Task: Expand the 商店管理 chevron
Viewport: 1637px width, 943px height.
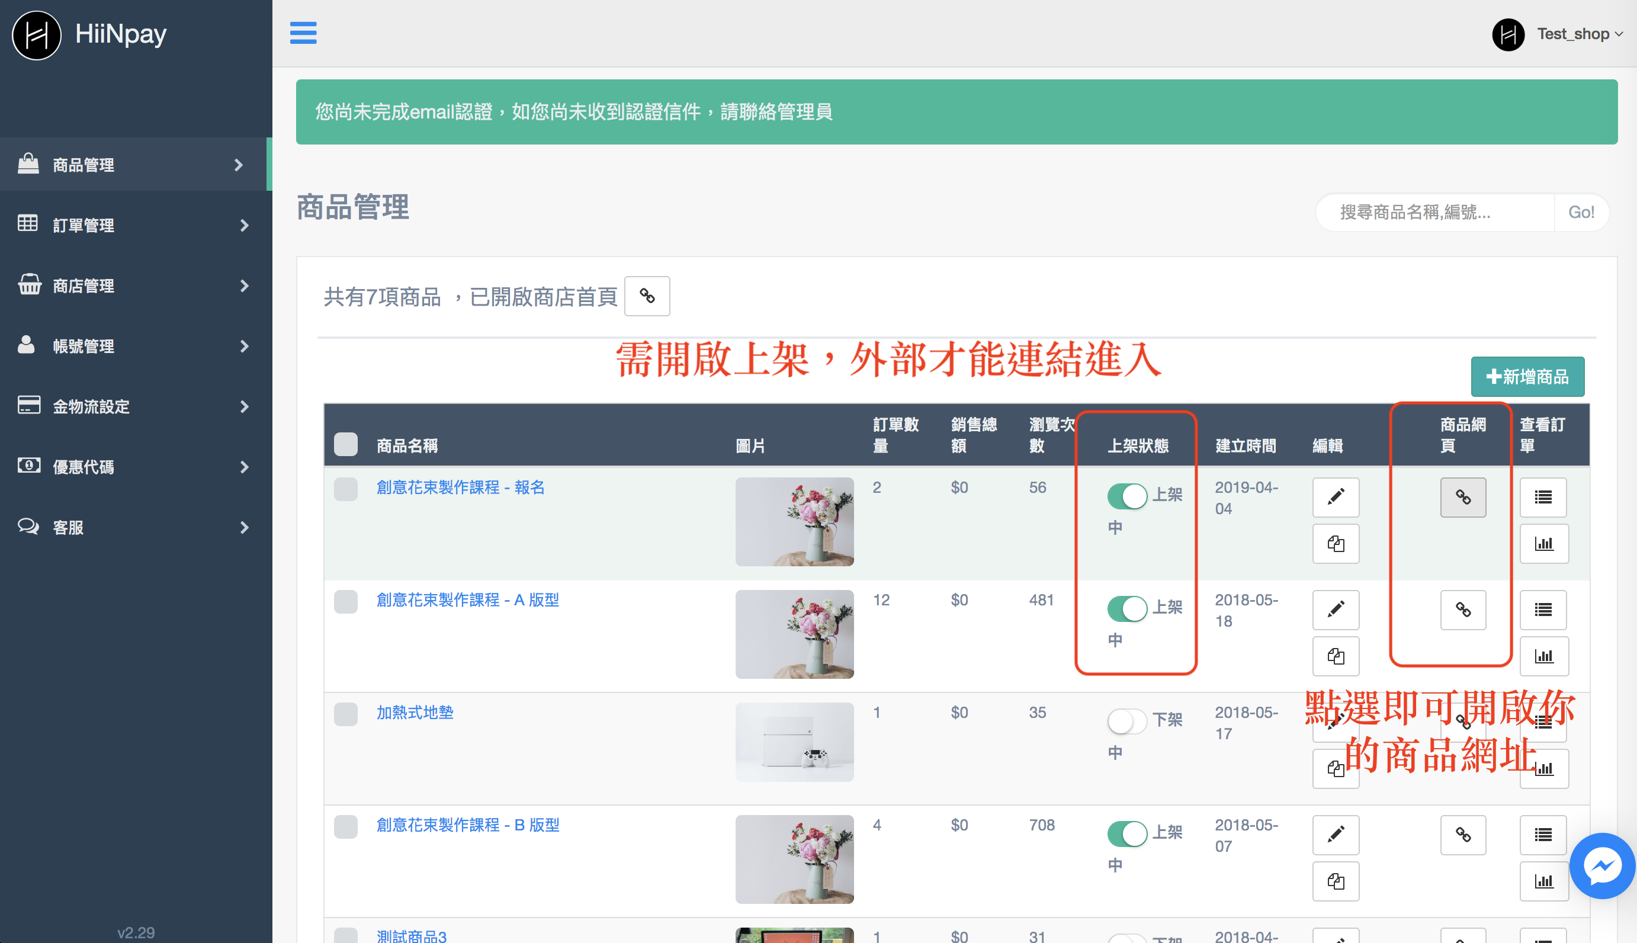Action: (244, 286)
